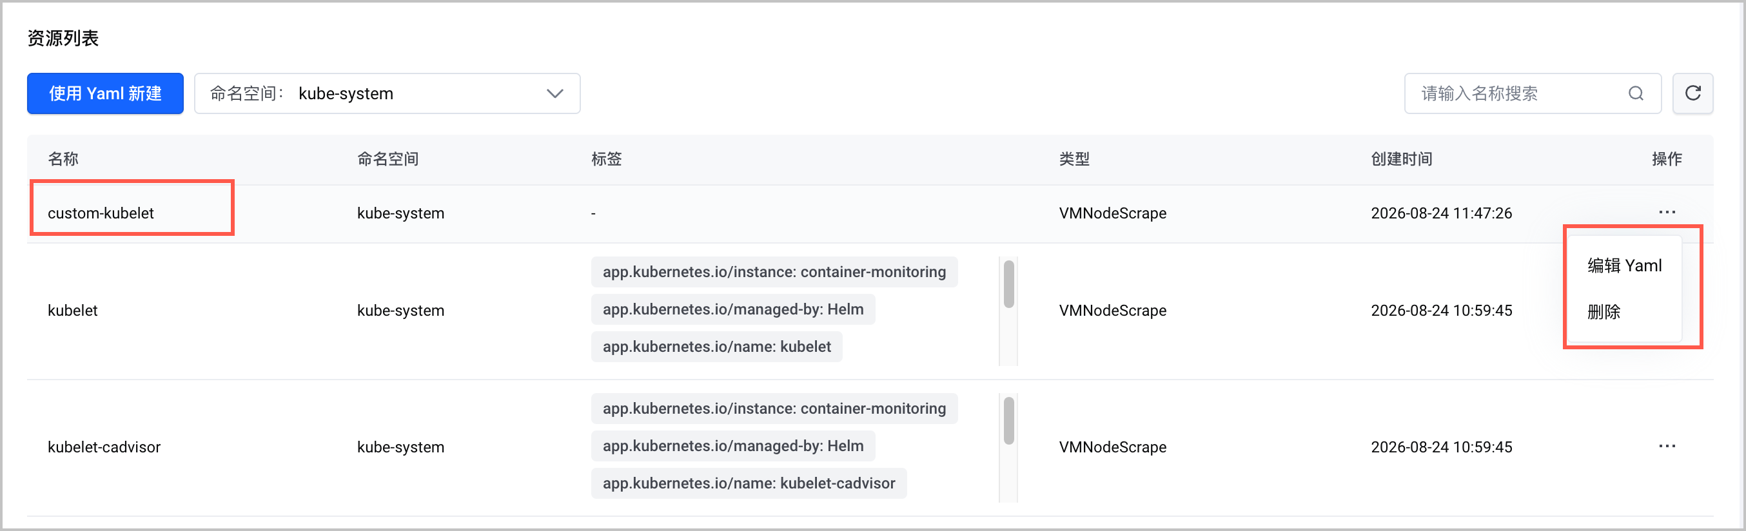The height and width of the screenshot is (531, 1746).
Task: Choose 删除 in the action menu
Action: 1604,311
